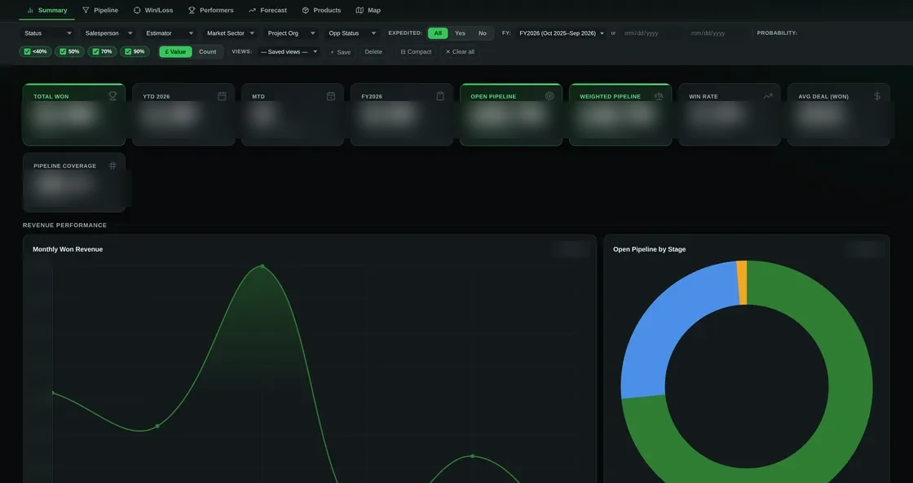The height and width of the screenshot is (483, 913).
Task: Switch to the Pipeline tab
Action: click(x=100, y=11)
